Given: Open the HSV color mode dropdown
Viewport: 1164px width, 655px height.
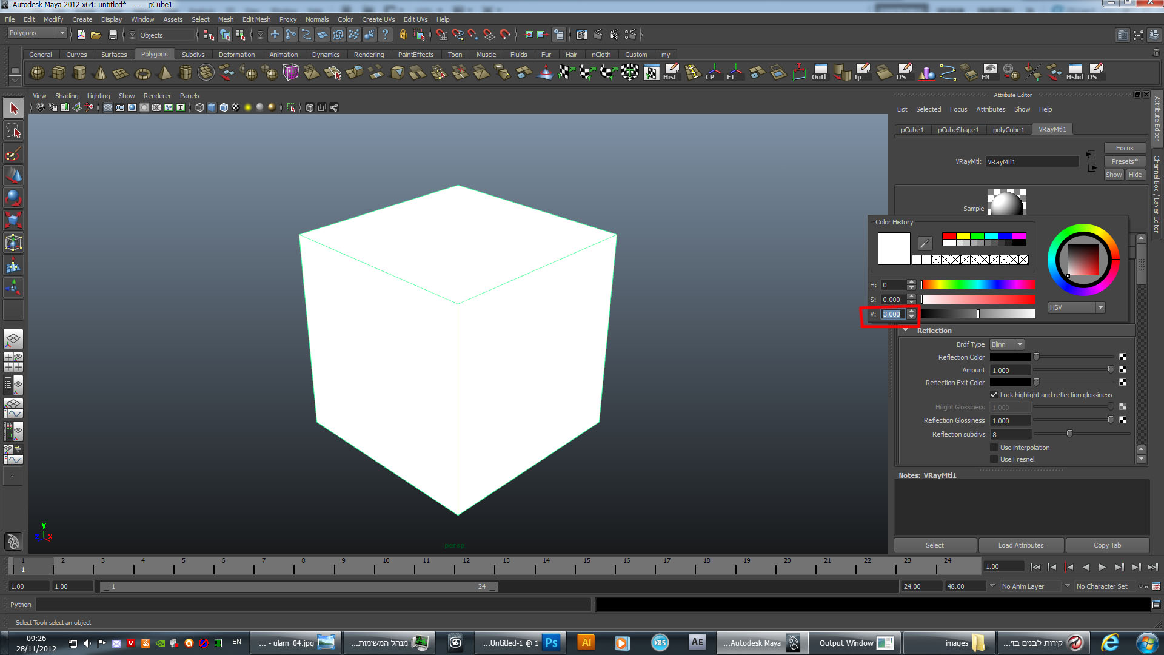Looking at the screenshot, I should pos(1076,307).
